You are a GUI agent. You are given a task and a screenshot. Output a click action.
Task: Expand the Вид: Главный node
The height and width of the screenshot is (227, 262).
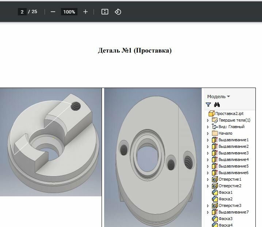click(208, 127)
